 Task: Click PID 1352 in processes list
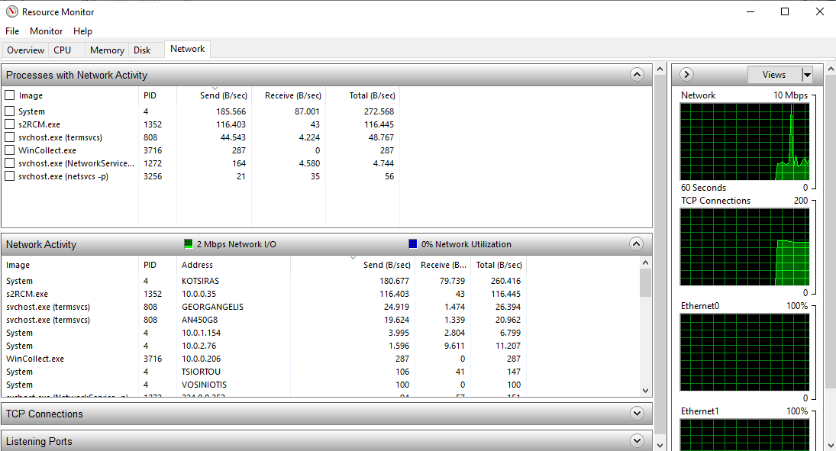coord(153,124)
